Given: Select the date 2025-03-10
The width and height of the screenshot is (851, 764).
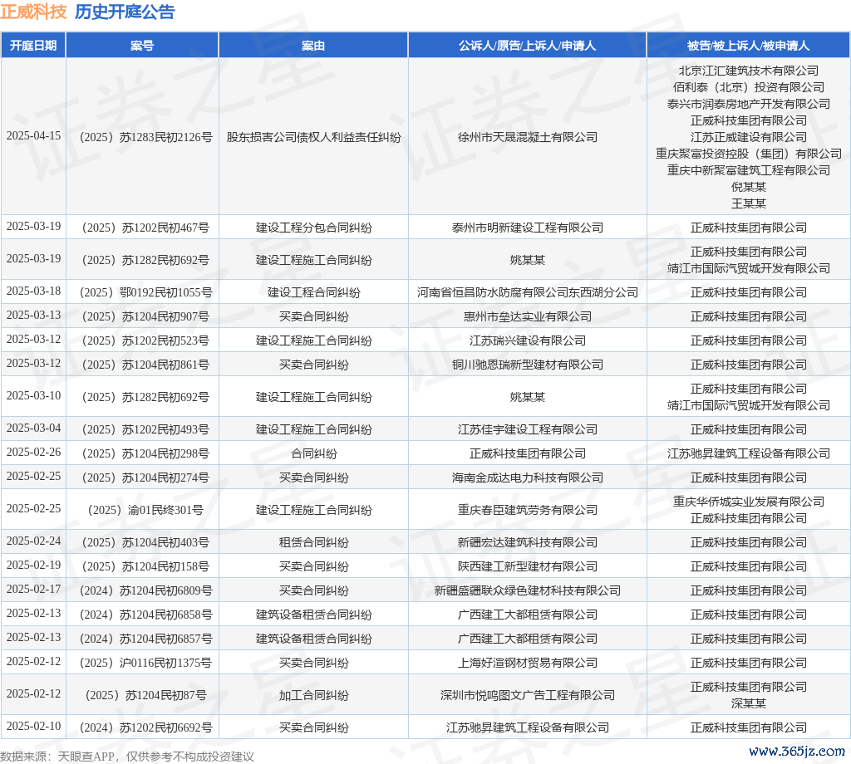Looking at the screenshot, I should (x=33, y=396).
